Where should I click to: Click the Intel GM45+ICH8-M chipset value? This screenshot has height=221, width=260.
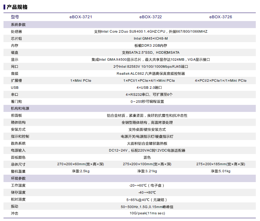(x=151, y=39)
